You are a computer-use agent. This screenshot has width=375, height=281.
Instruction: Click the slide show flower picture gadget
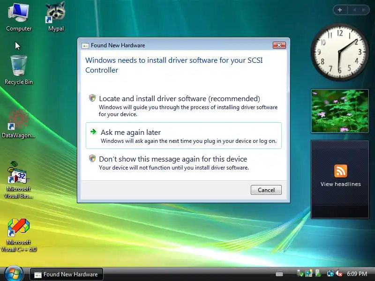(339, 111)
